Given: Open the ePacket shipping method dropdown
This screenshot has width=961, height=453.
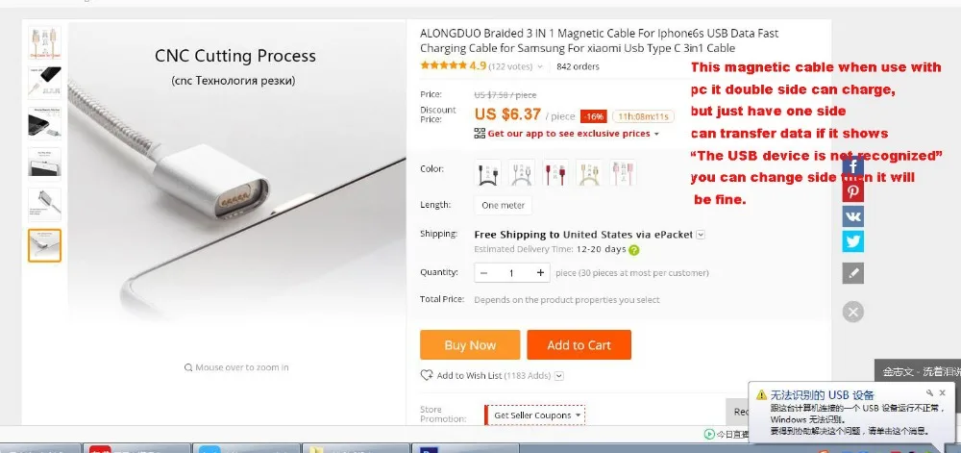Looking at the screenshot, I should tap(701, 235).
